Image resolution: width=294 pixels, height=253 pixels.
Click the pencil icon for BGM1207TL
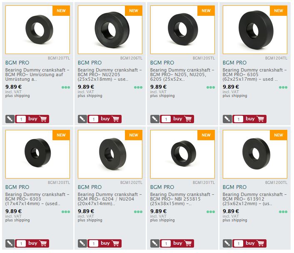pyautogui.click(x=10, y=119)
